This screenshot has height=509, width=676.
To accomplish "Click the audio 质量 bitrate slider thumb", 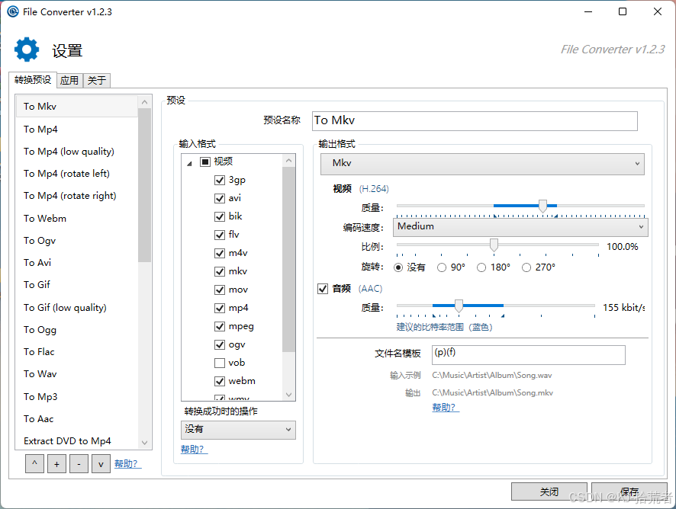I will [459, 306].
